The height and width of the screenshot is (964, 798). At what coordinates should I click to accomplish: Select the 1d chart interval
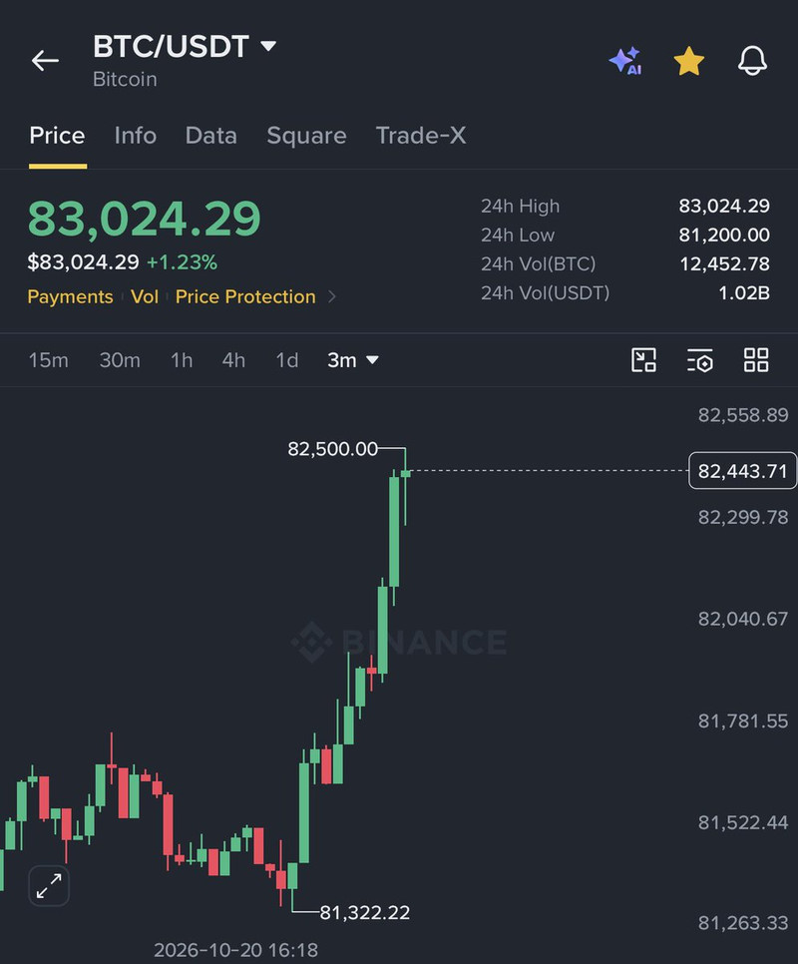pos(287,359)
